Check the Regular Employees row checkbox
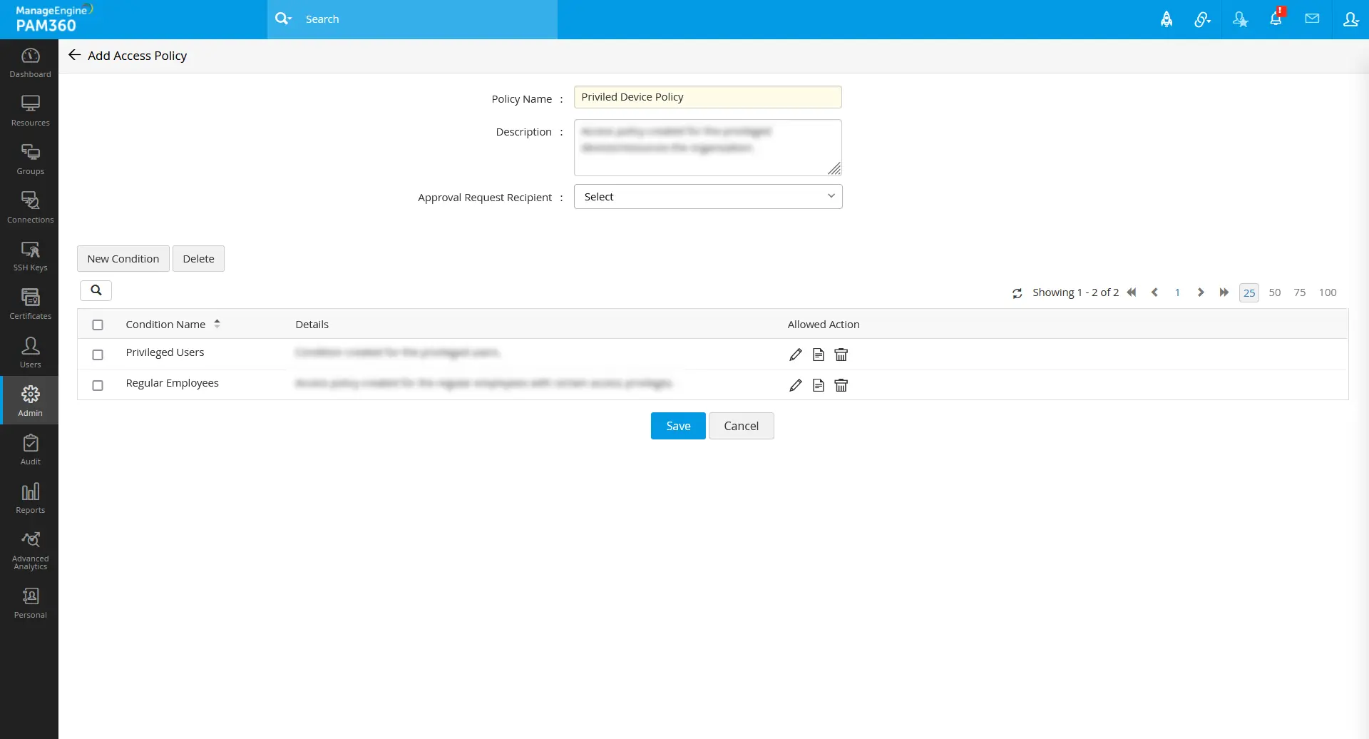The height and width of the screenshot is (739, 1369). pyautogui.click(x=98, y=385)
